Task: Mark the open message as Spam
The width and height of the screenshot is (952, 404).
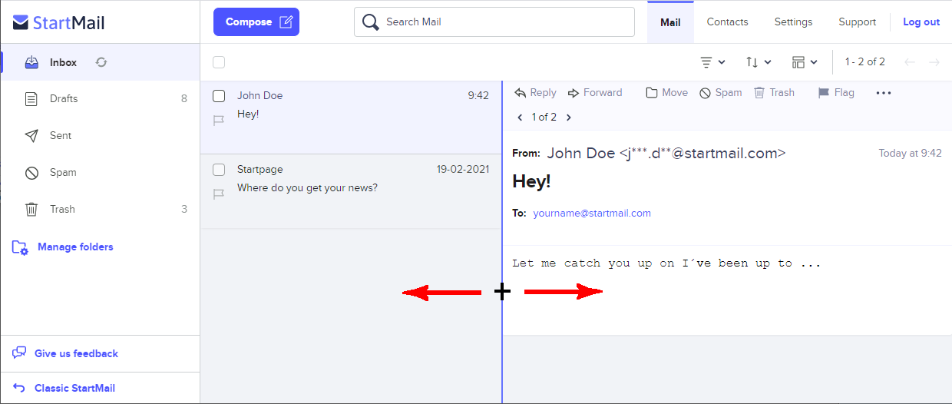Action: pos(720,92)
